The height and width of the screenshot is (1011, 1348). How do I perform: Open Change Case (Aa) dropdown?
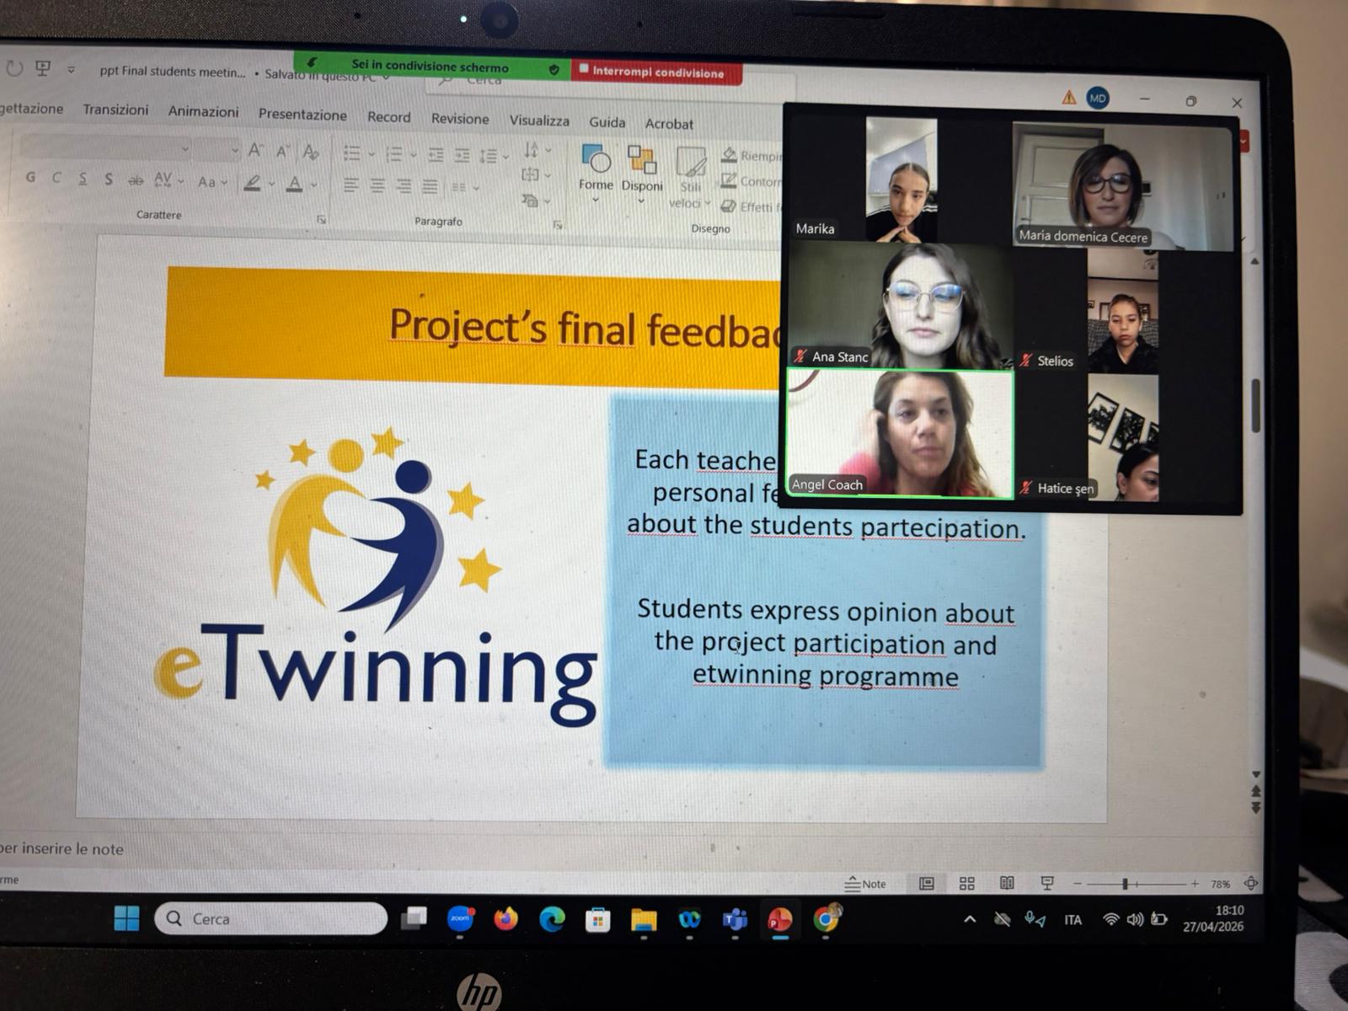(212, 182)
